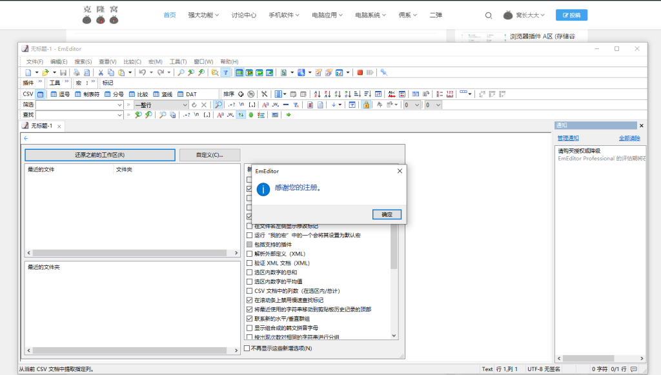The height and width of the screenshot is (375, 661).
Task: Click the Paste clipboard icon
Action: (121, 72)
